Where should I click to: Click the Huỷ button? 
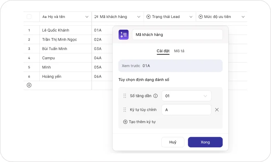(x=173, y=142)
